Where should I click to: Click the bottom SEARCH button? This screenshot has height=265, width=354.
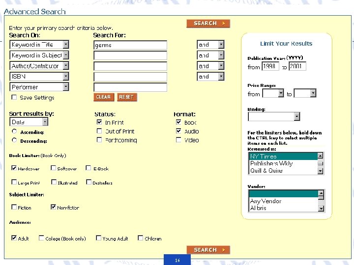point(208,250)
